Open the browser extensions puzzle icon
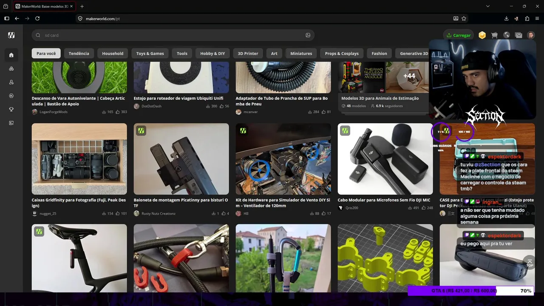 click(527, 19)
